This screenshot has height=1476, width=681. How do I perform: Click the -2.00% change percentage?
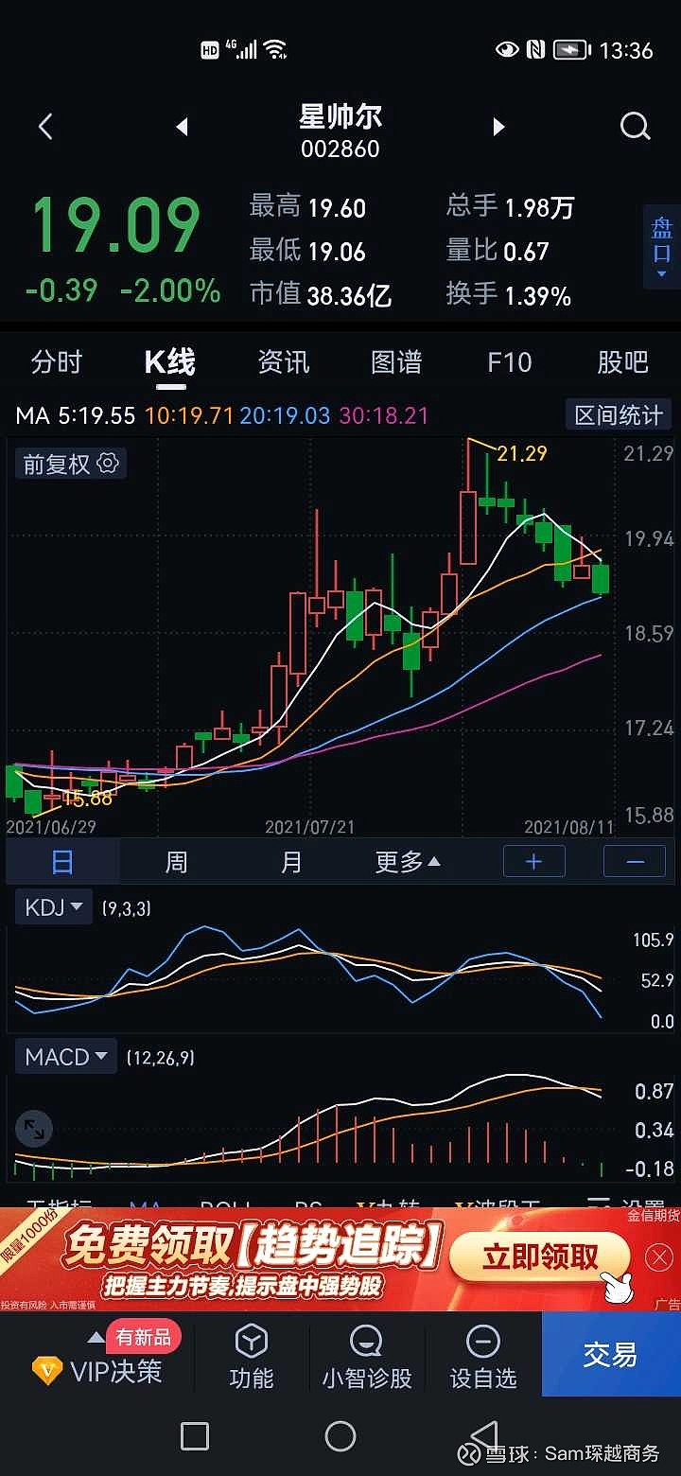coord(170,290)
